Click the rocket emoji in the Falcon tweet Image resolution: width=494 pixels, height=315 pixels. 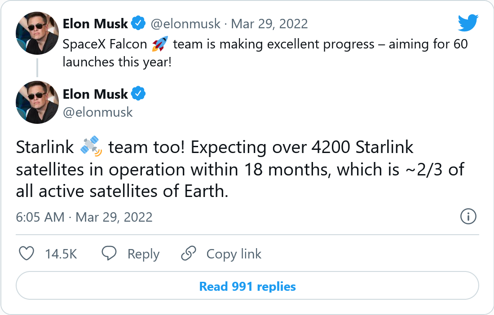pos(160,44)
